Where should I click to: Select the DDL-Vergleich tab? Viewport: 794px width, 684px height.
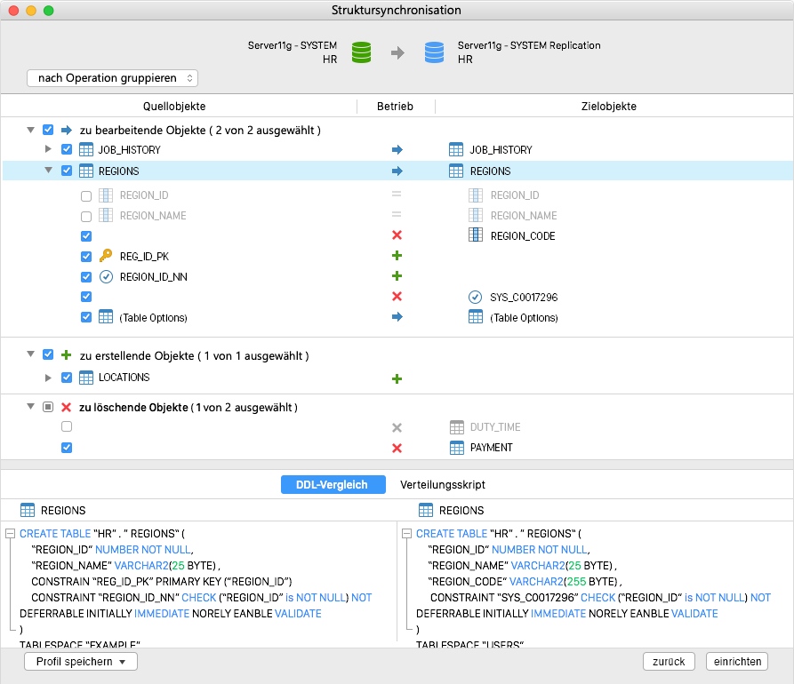333,485
